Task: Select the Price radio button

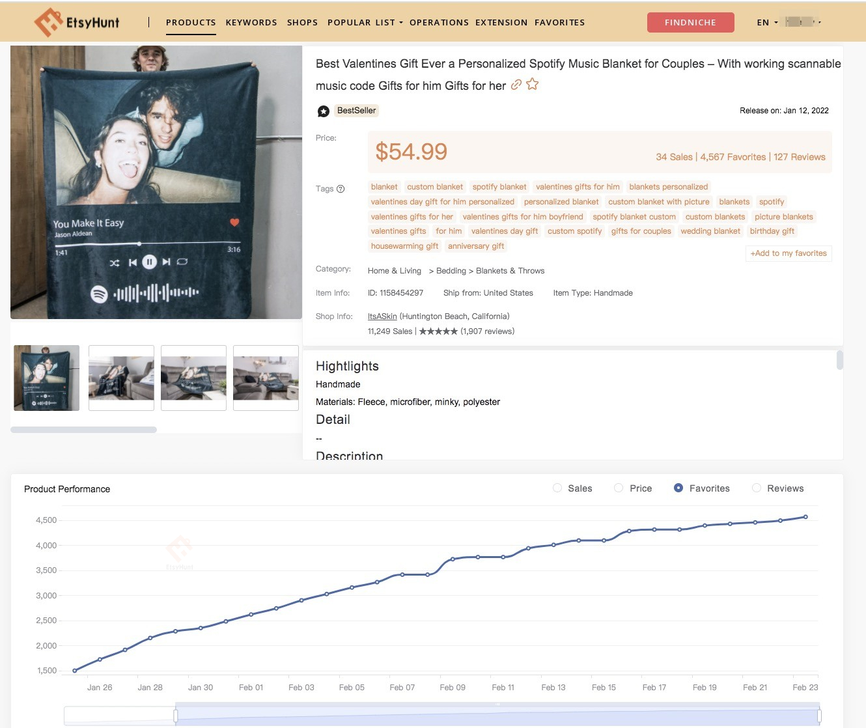Action: pyautogui.click(x=617, y=488)
